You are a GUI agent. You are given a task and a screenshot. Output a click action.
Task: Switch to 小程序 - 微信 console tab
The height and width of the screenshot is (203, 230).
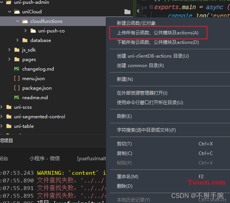tap(44, 158)
